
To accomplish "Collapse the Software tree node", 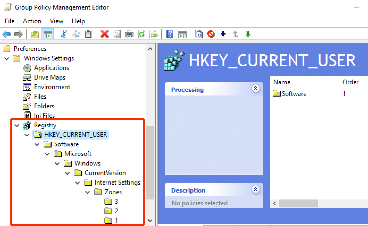I will [37, 145].
